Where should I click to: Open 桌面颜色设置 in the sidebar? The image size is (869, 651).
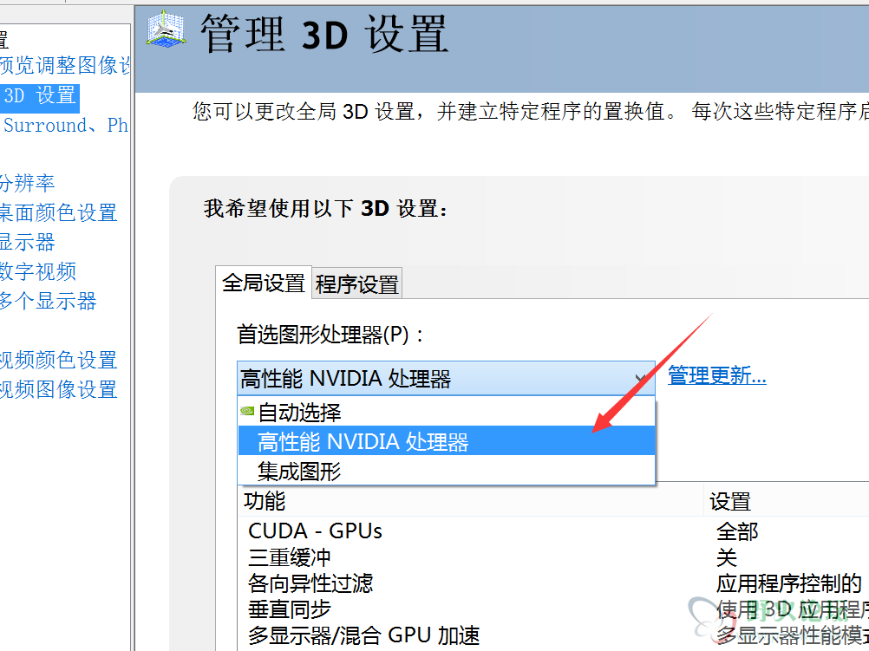click(x=58, y=212)
